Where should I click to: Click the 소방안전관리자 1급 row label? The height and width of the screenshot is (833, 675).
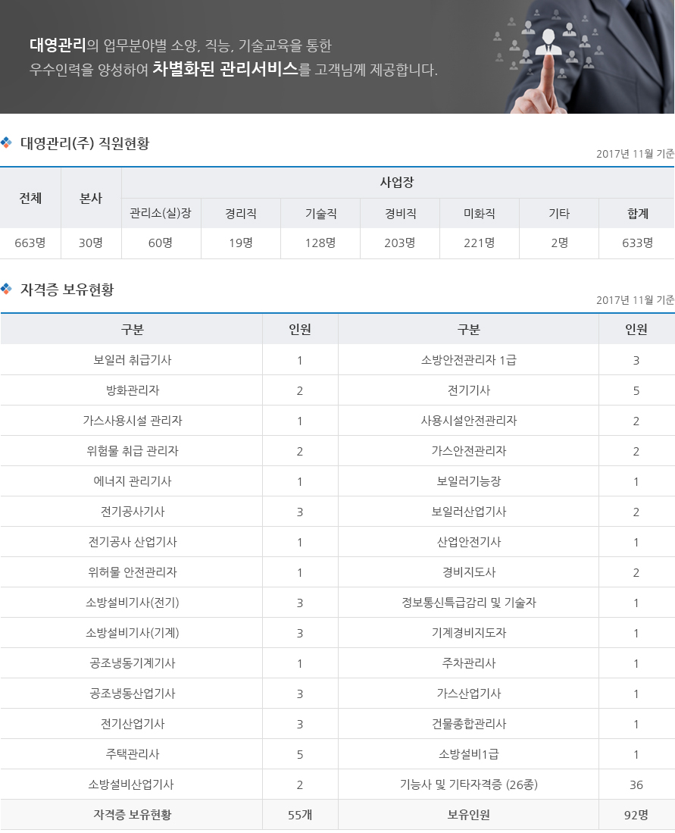point(468,360)
